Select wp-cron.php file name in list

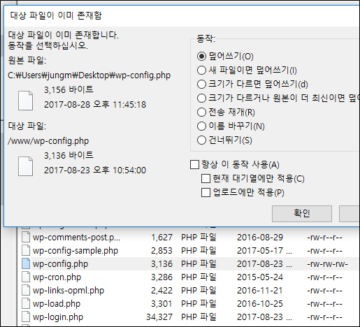(x=57, y=277)
